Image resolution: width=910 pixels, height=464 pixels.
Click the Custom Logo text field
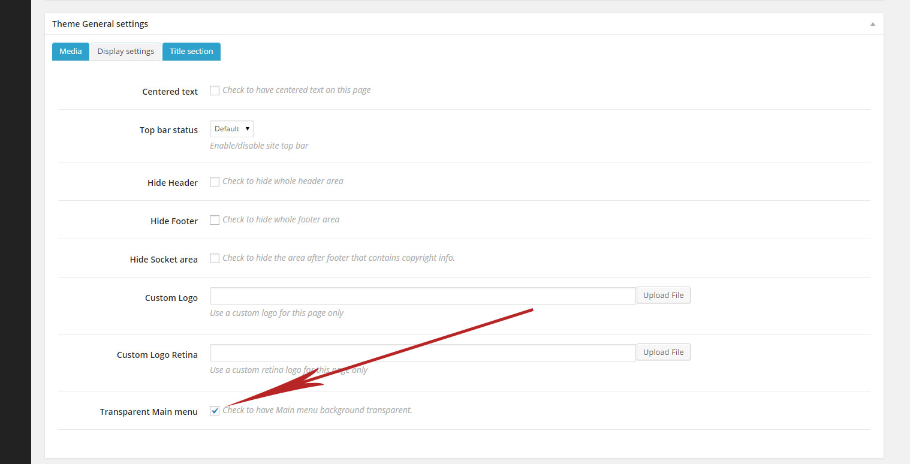coord(423,296)
